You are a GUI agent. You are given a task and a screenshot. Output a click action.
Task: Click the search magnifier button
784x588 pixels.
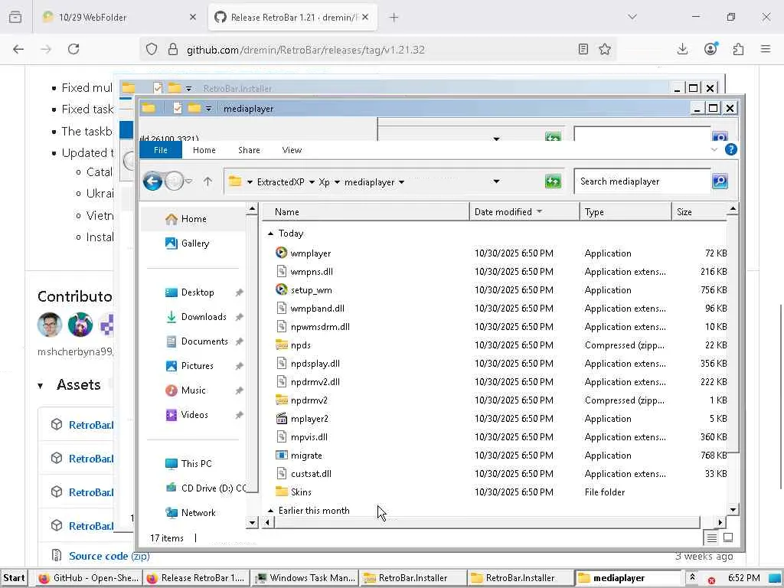pyautogui.click(x=720, y=181)
